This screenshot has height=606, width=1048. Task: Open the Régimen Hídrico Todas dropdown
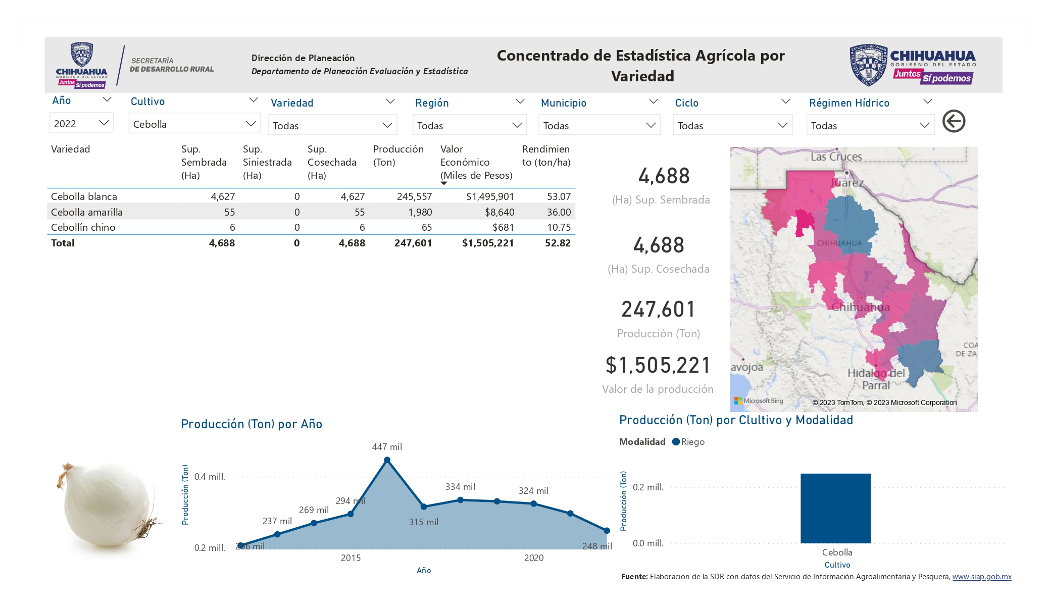pyautogui.click(x=871, y=125)
